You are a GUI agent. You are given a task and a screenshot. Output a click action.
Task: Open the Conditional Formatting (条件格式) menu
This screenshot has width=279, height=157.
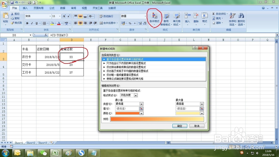coord(154,19)
